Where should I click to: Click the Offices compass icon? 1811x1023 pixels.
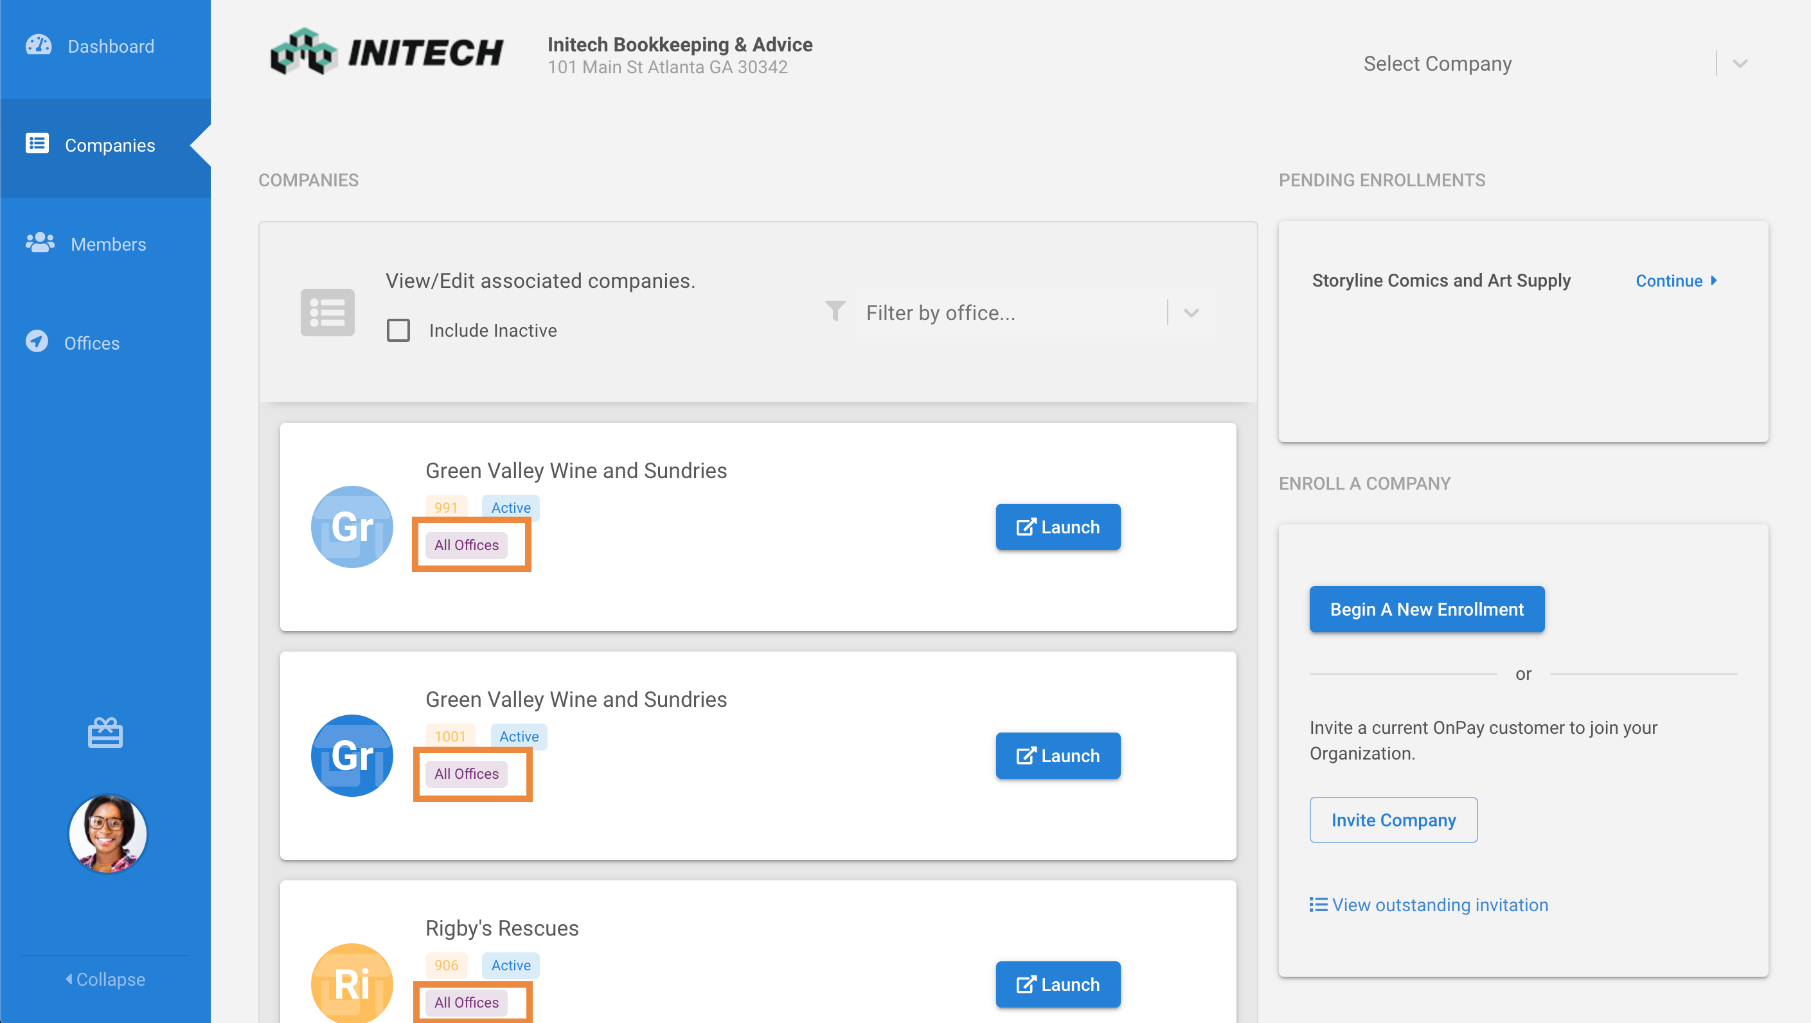tap(37, 342)
